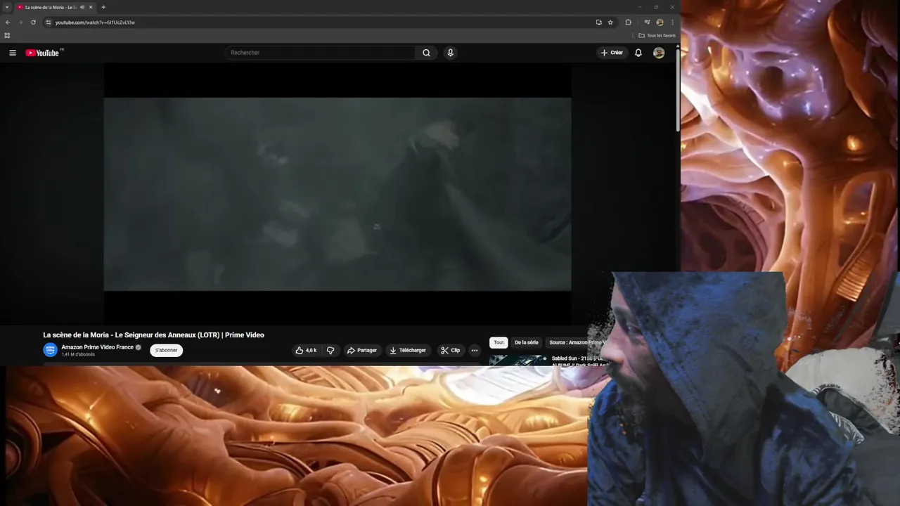Open the Chrome profile avatar

[660, 22]
